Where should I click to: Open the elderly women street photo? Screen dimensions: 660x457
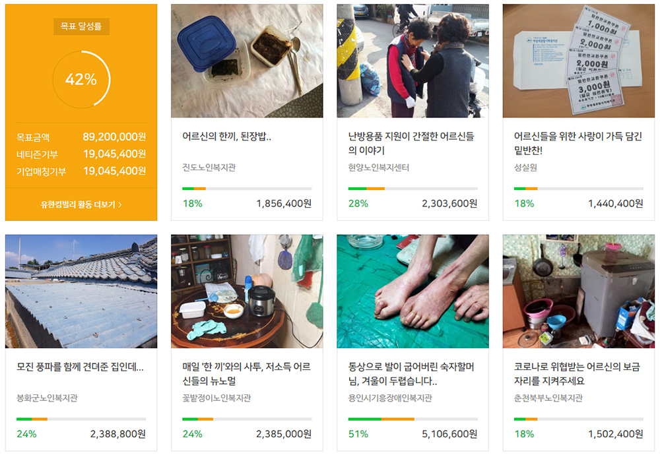point(413,61)
